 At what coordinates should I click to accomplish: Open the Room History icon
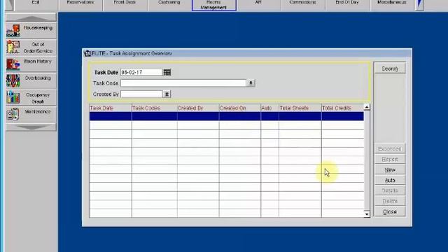click(x=13, y=64)
